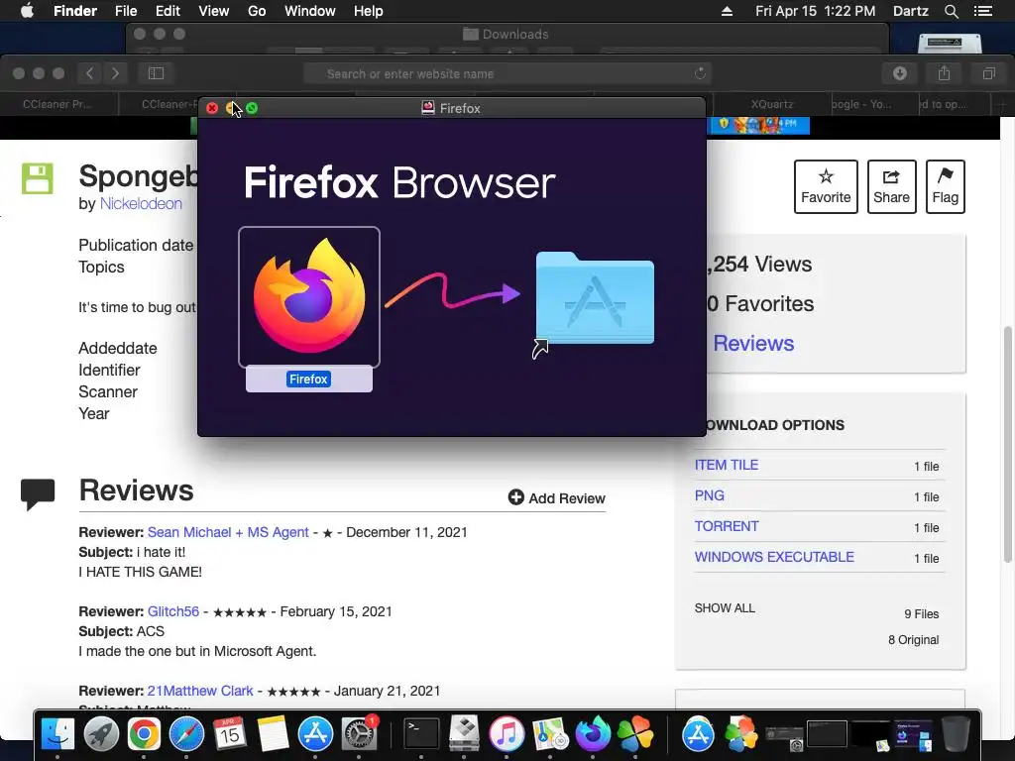Open Calendar from the dock
The image size is (1015, 761).
pos(229,733)
